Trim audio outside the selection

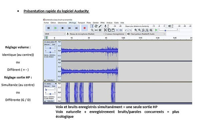click(117, 30)
